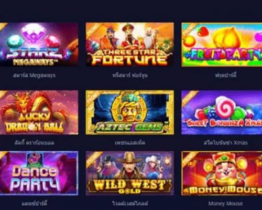Click the PROMO badge on Money Mouse
The image size is (262, 210).
tap(190, 159)
